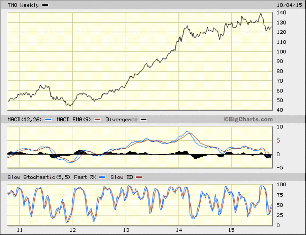Image resolution: width=306 pixels, height=235 pixels.
Task: Click the year 13 axis label
Action: pyautogui.click(x=126, y=230)
